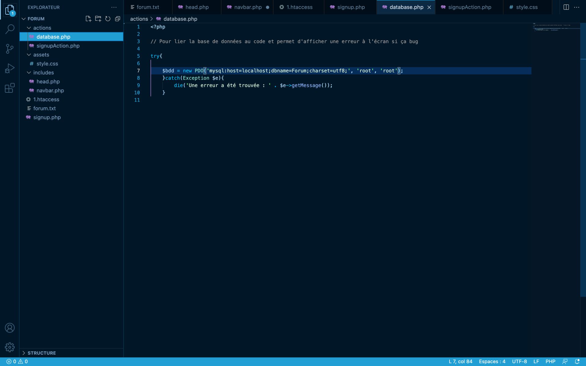Image resolution: width=586 pixels, height=366 pixels.
Task: Refresh the explorer file tree
Action: coord(108,19)
